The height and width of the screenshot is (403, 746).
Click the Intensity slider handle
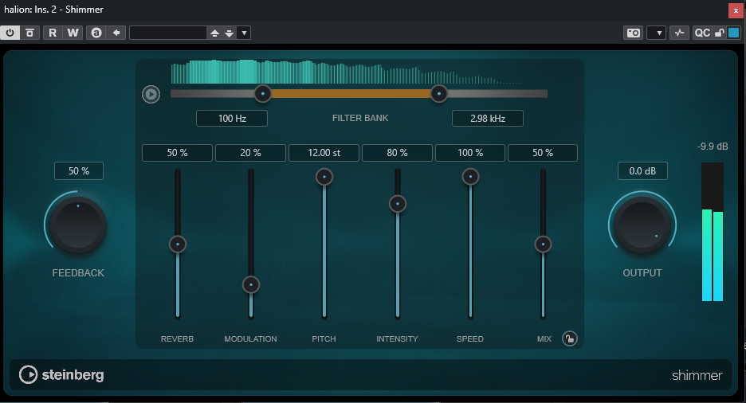397,204
